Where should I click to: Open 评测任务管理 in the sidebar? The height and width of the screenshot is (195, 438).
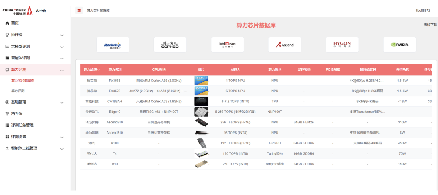[x=22, y=125]
